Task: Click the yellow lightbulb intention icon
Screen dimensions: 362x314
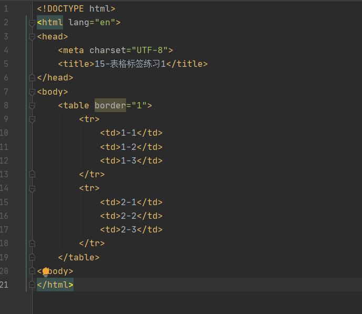Action: tap(46, 272)
